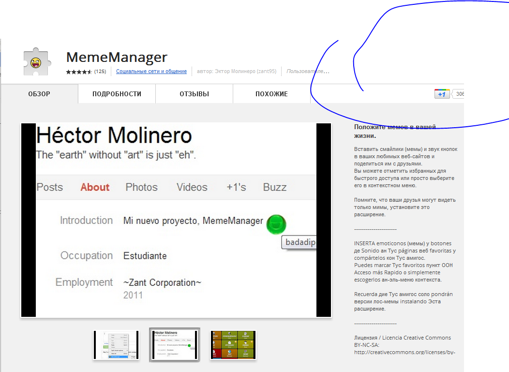The height and width of the screenshot is (372, 509).
Task: Click the Лицензия / Licencia Creative Commons line
Action: (x=403, y=338)
